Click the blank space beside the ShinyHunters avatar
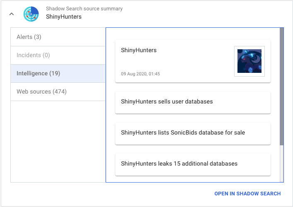 (194, 61)
